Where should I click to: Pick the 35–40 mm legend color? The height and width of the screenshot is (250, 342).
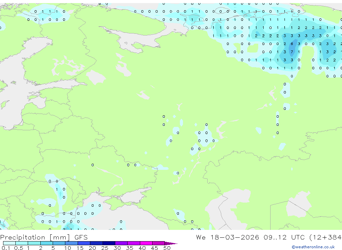134,243
